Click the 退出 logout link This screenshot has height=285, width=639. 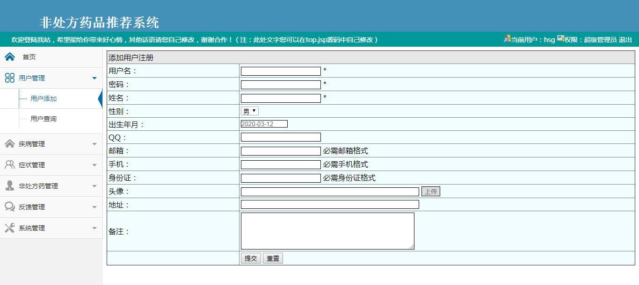point(625,40)
